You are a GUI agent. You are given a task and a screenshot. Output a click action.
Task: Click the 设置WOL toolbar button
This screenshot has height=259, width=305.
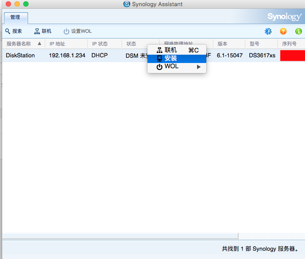(x=78, y=31)
